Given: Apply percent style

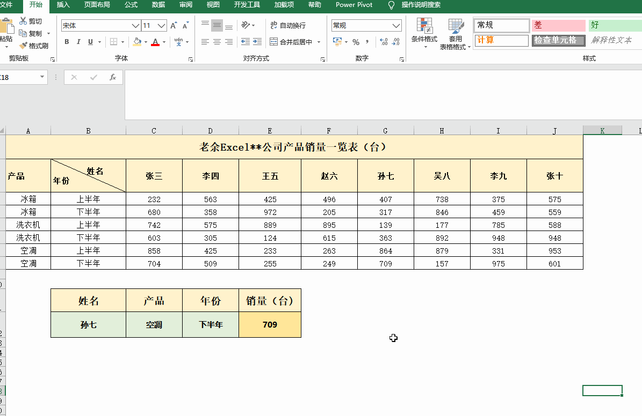Looking at the screenshot, I should 356,42.
